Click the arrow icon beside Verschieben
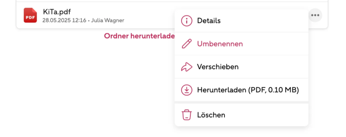346x137 pixels. (187, 67)
